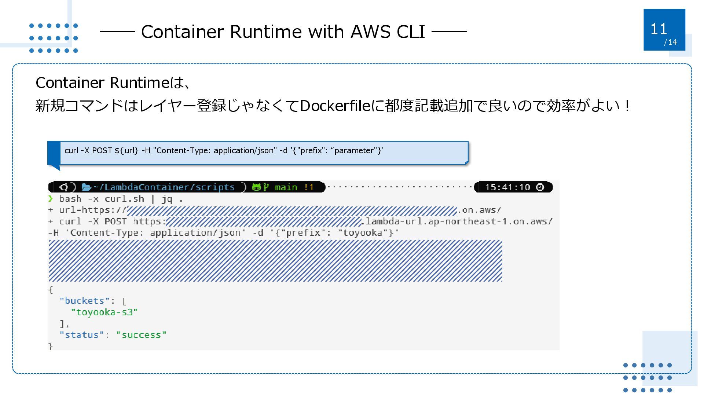The image size is (704, 396).
Task: Click the slide number 11 badge
Action: [664, 30]
